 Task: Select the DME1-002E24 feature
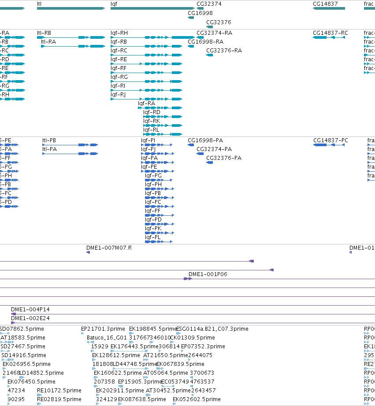[x=193, y=323]
